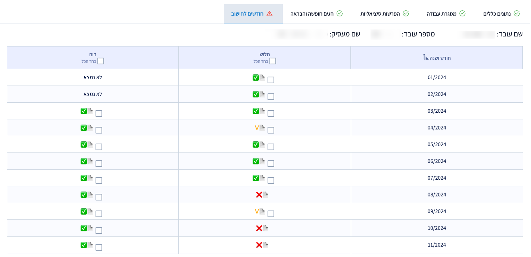Click the yellow V payslip icon for 04/2024
The height and width of the screenshot is (257, 531).
(x=257, y=128)
